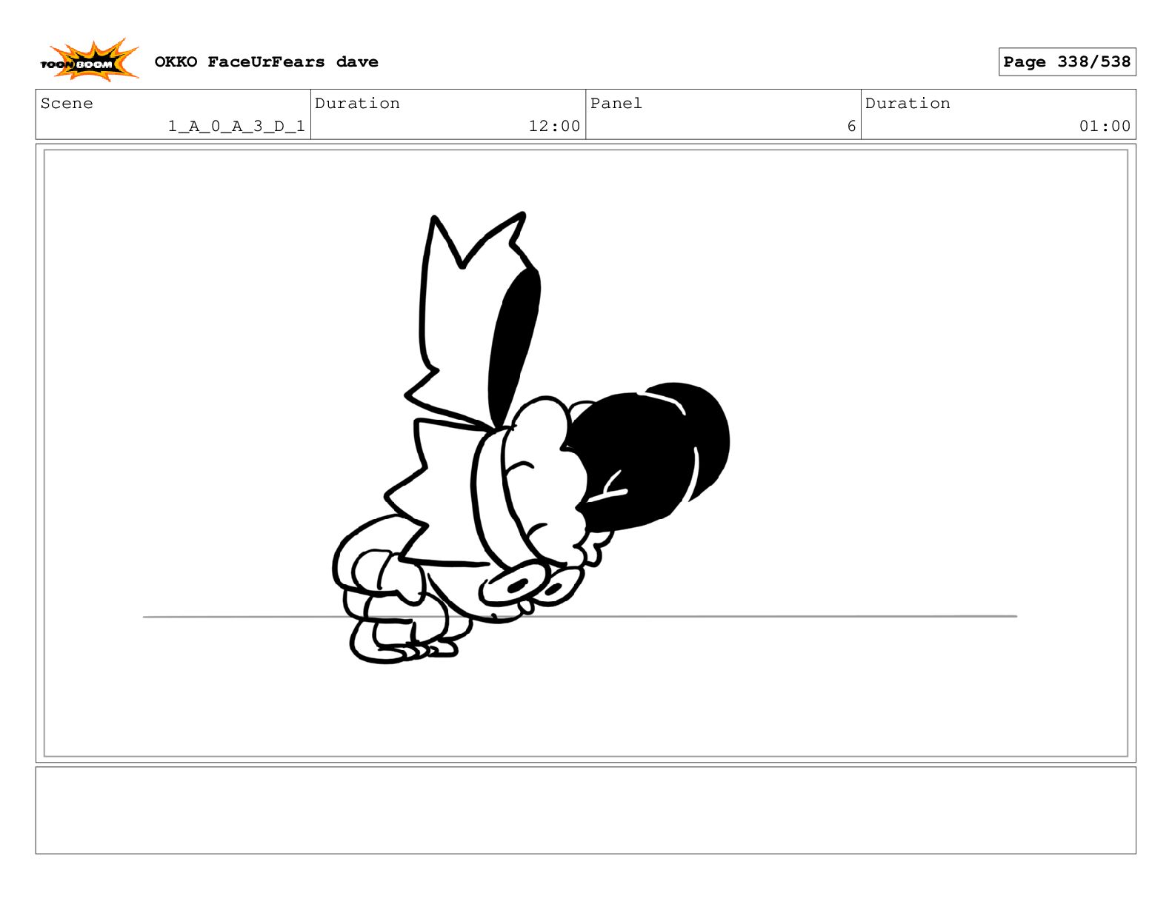Viewport: 1172px width, 907px height.
Task: Click the storyboard character drawing
Action: (530, 438)
